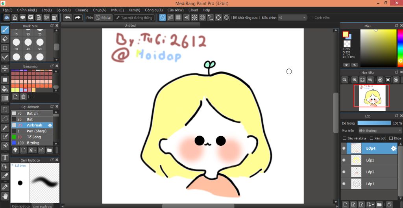
Task: Click the export/share icon in top toolbar
Action: pyautogui.click(x=15, y=18)
